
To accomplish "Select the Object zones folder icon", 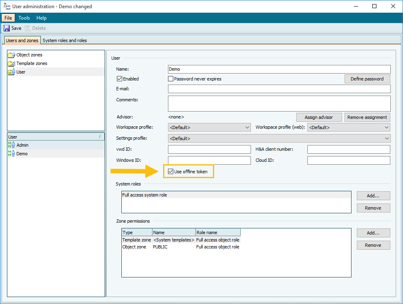I will click(11, 55).
